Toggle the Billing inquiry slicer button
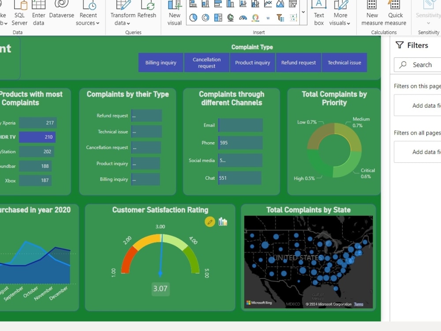Image resolution: width=441 pixels, height=331 pixels. (161, 62)
